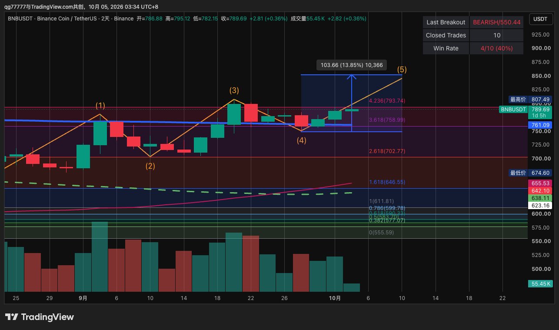Click the green 638.11 price tag
This screenshot has height=330, width=559.
540,198
